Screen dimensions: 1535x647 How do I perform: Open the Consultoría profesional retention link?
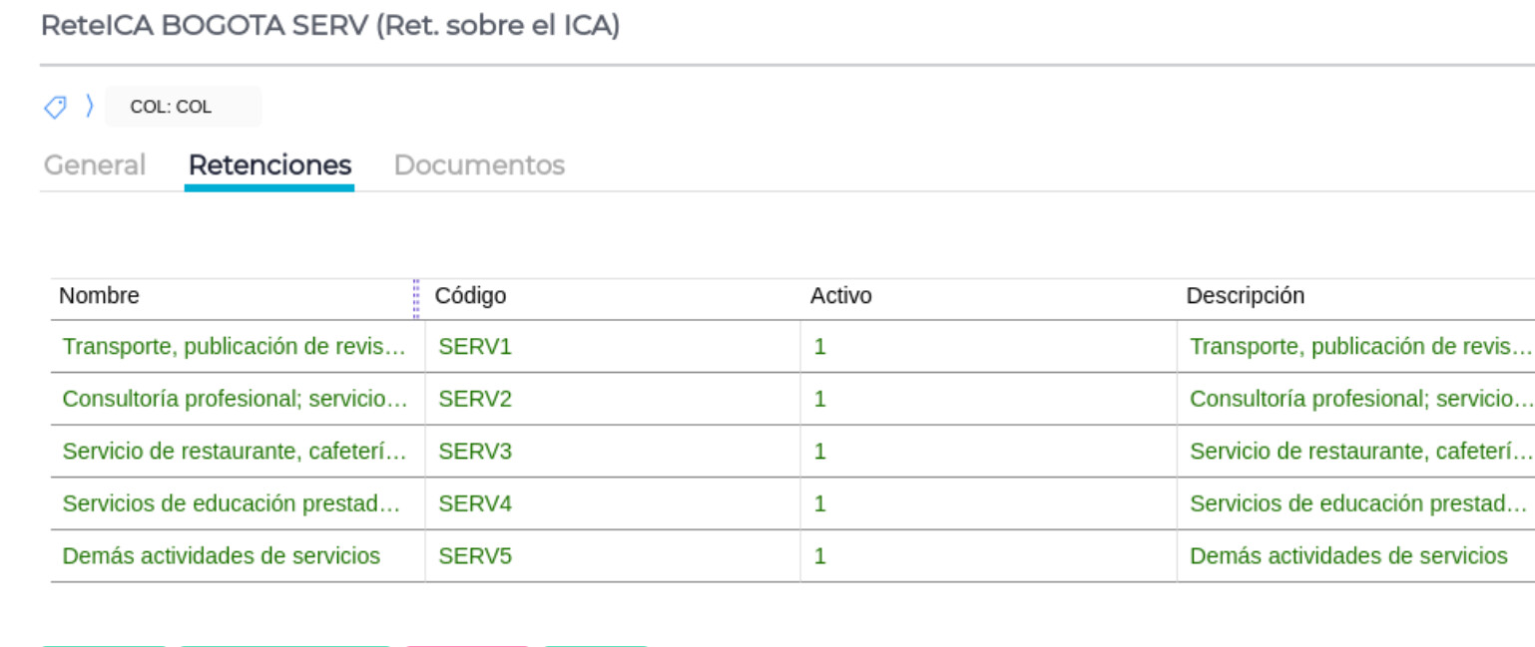click(x=235, y=399)
